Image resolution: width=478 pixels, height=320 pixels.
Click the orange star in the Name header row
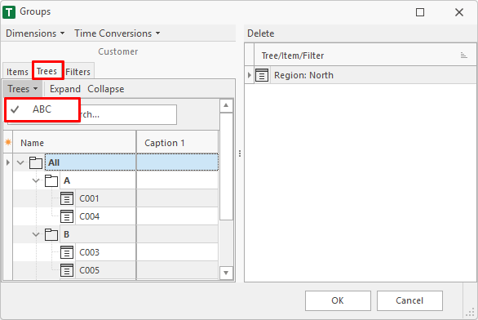[8, 142]
